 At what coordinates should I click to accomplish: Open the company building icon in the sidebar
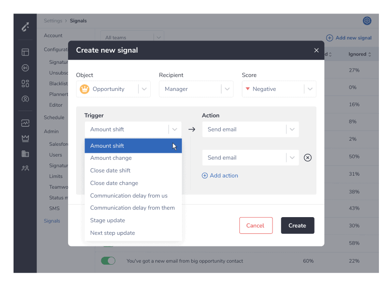25,154
